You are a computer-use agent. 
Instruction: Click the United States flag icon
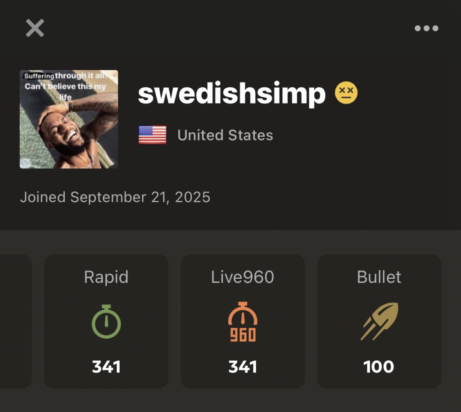click(x=152, y=135)
